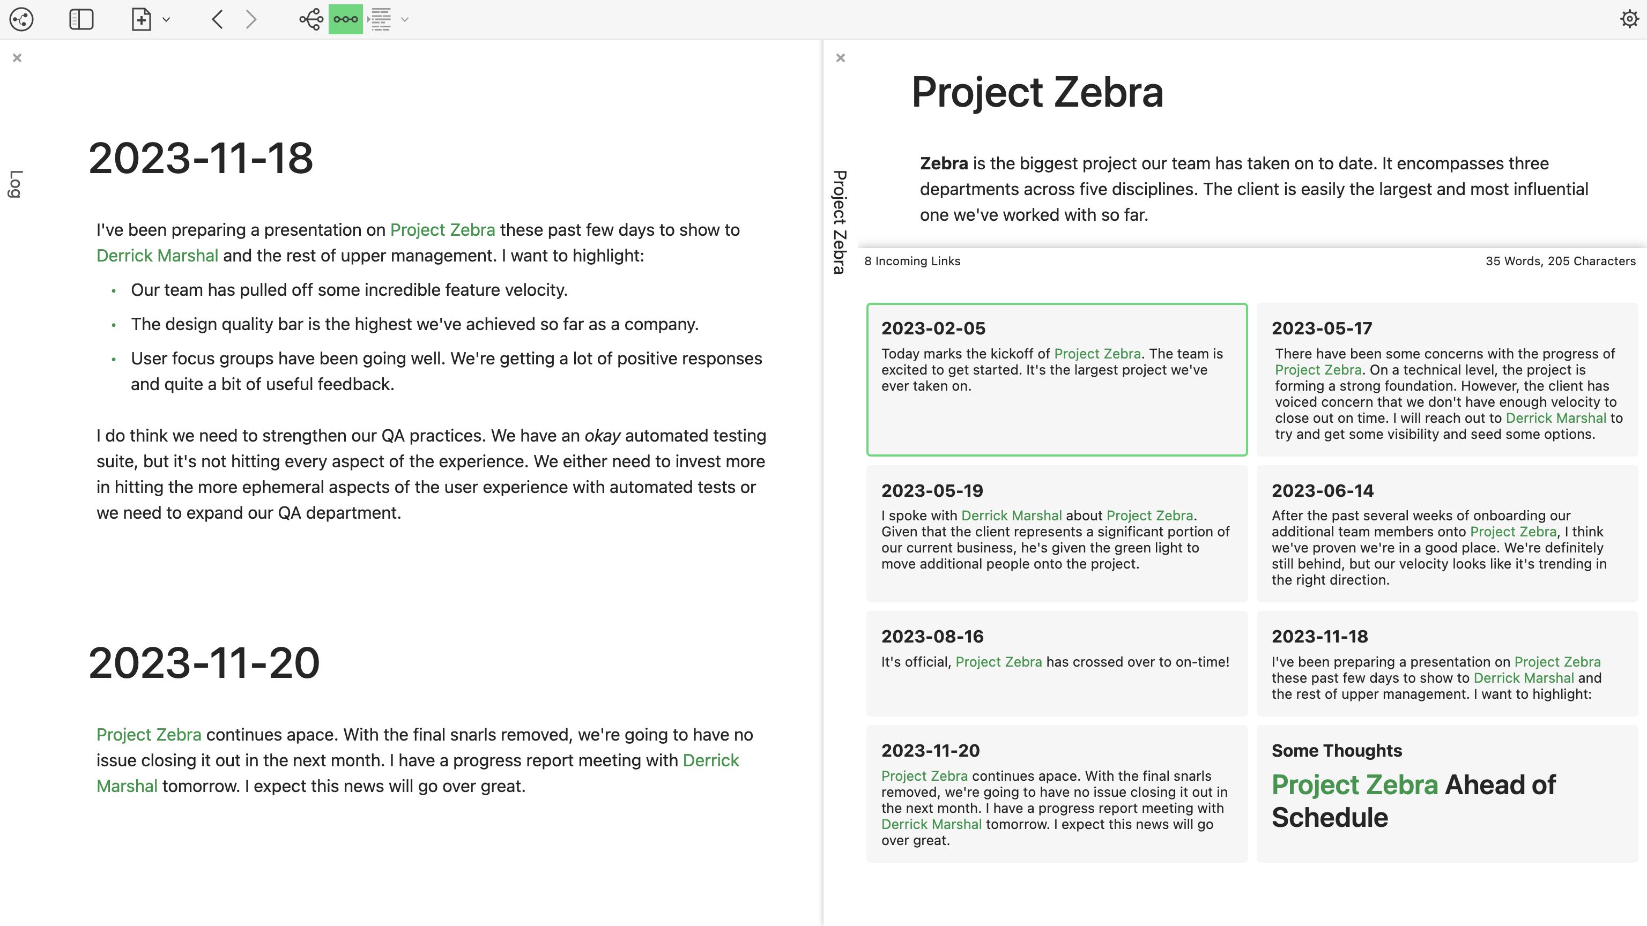1647x926 pixels.
Task: Open the graph view icon
Action: coord(21,20)
